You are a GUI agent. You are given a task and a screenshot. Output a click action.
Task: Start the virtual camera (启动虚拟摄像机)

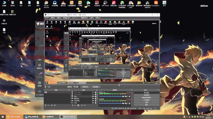(146, 98)
